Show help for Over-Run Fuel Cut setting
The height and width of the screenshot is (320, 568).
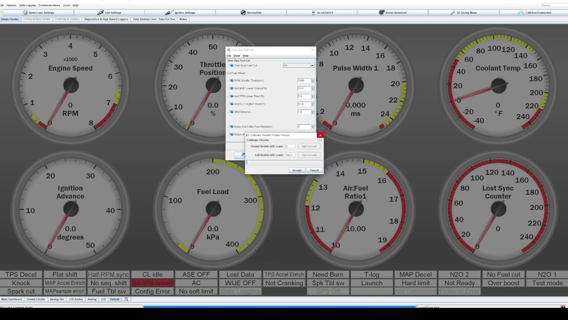click(x=232, y=65)
